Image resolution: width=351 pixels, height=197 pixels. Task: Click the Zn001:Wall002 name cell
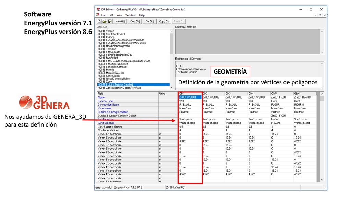213,97
